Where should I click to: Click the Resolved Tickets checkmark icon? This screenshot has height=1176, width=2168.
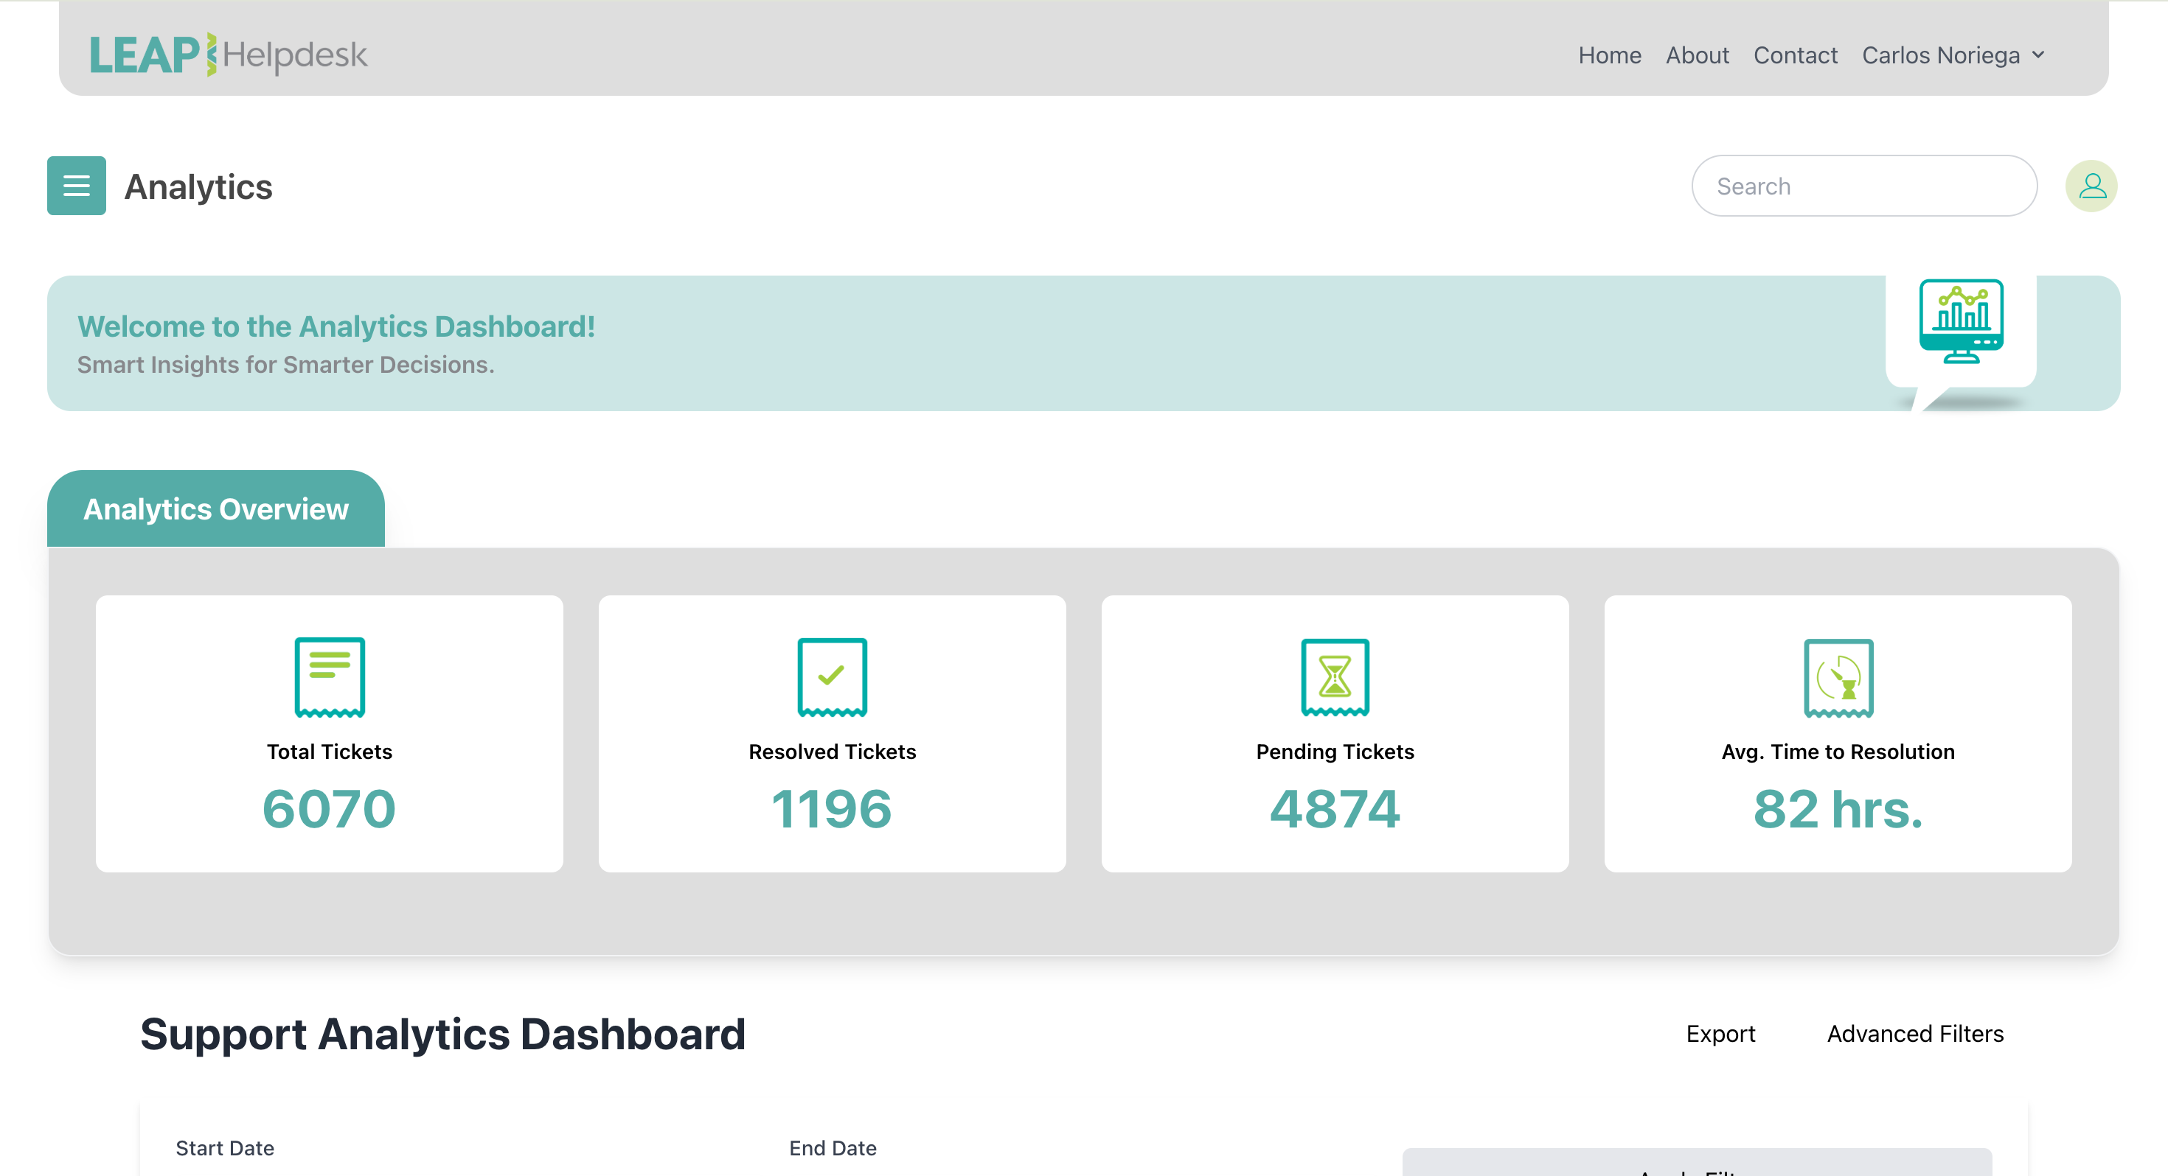pyautogui.click(x=832, y=677)
